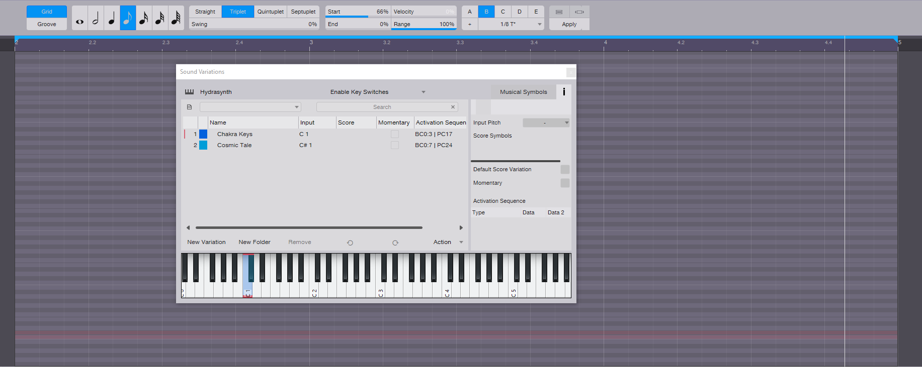Adjust the End percentage slider
The image size is (922, 367).
358,24
